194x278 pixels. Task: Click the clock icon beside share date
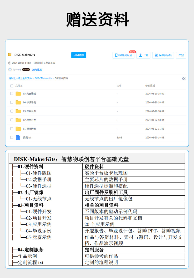(x=10, y=63)
